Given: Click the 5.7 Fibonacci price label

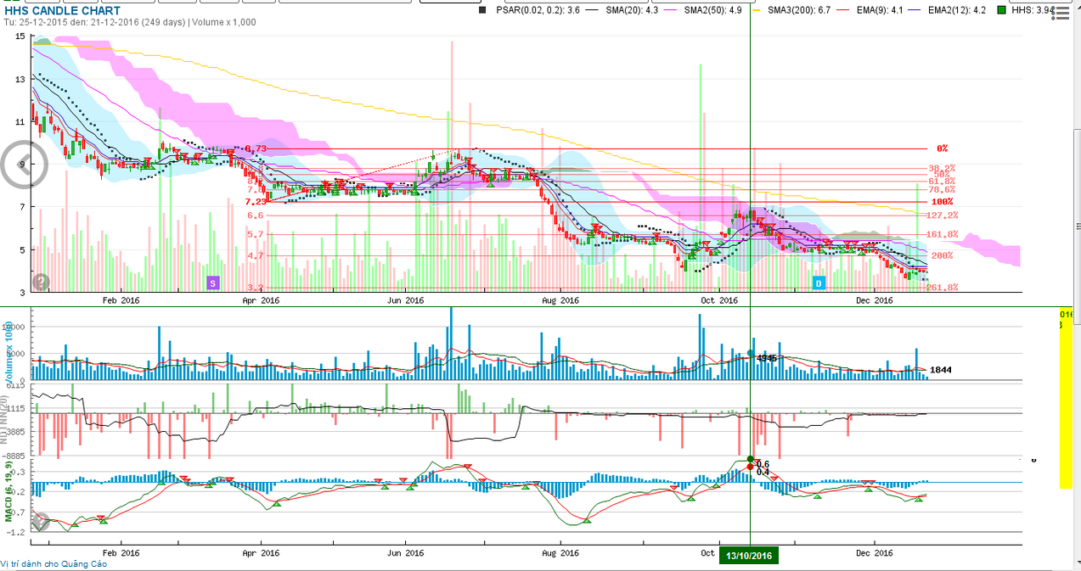Looking at the screenshot, I should pyautogui.click(x=256, y=234).
